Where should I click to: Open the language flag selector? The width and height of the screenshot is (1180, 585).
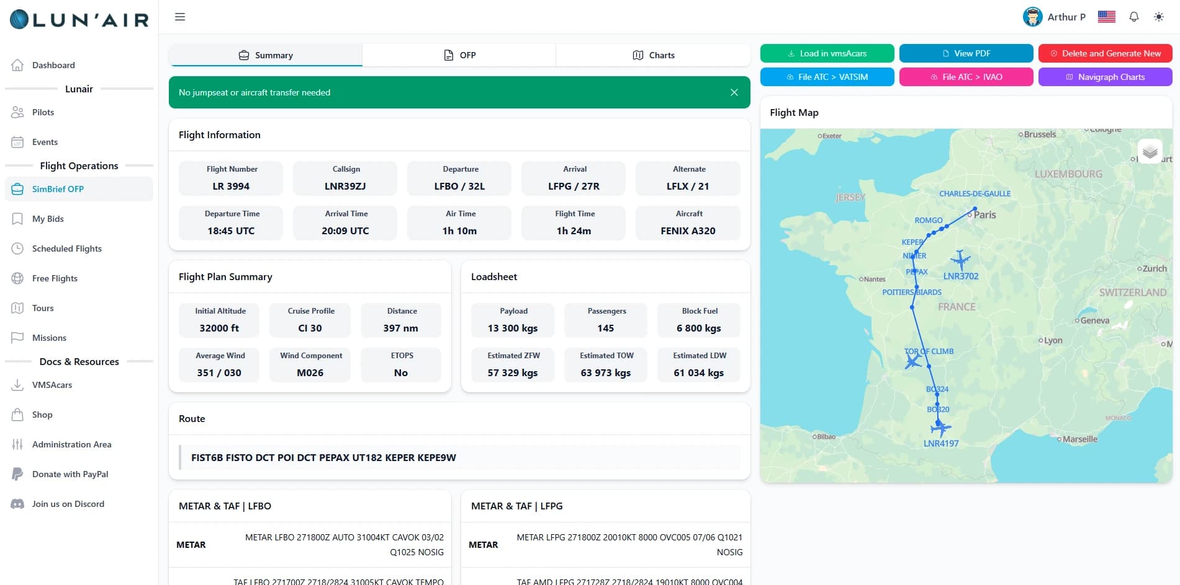[1106, 17]
